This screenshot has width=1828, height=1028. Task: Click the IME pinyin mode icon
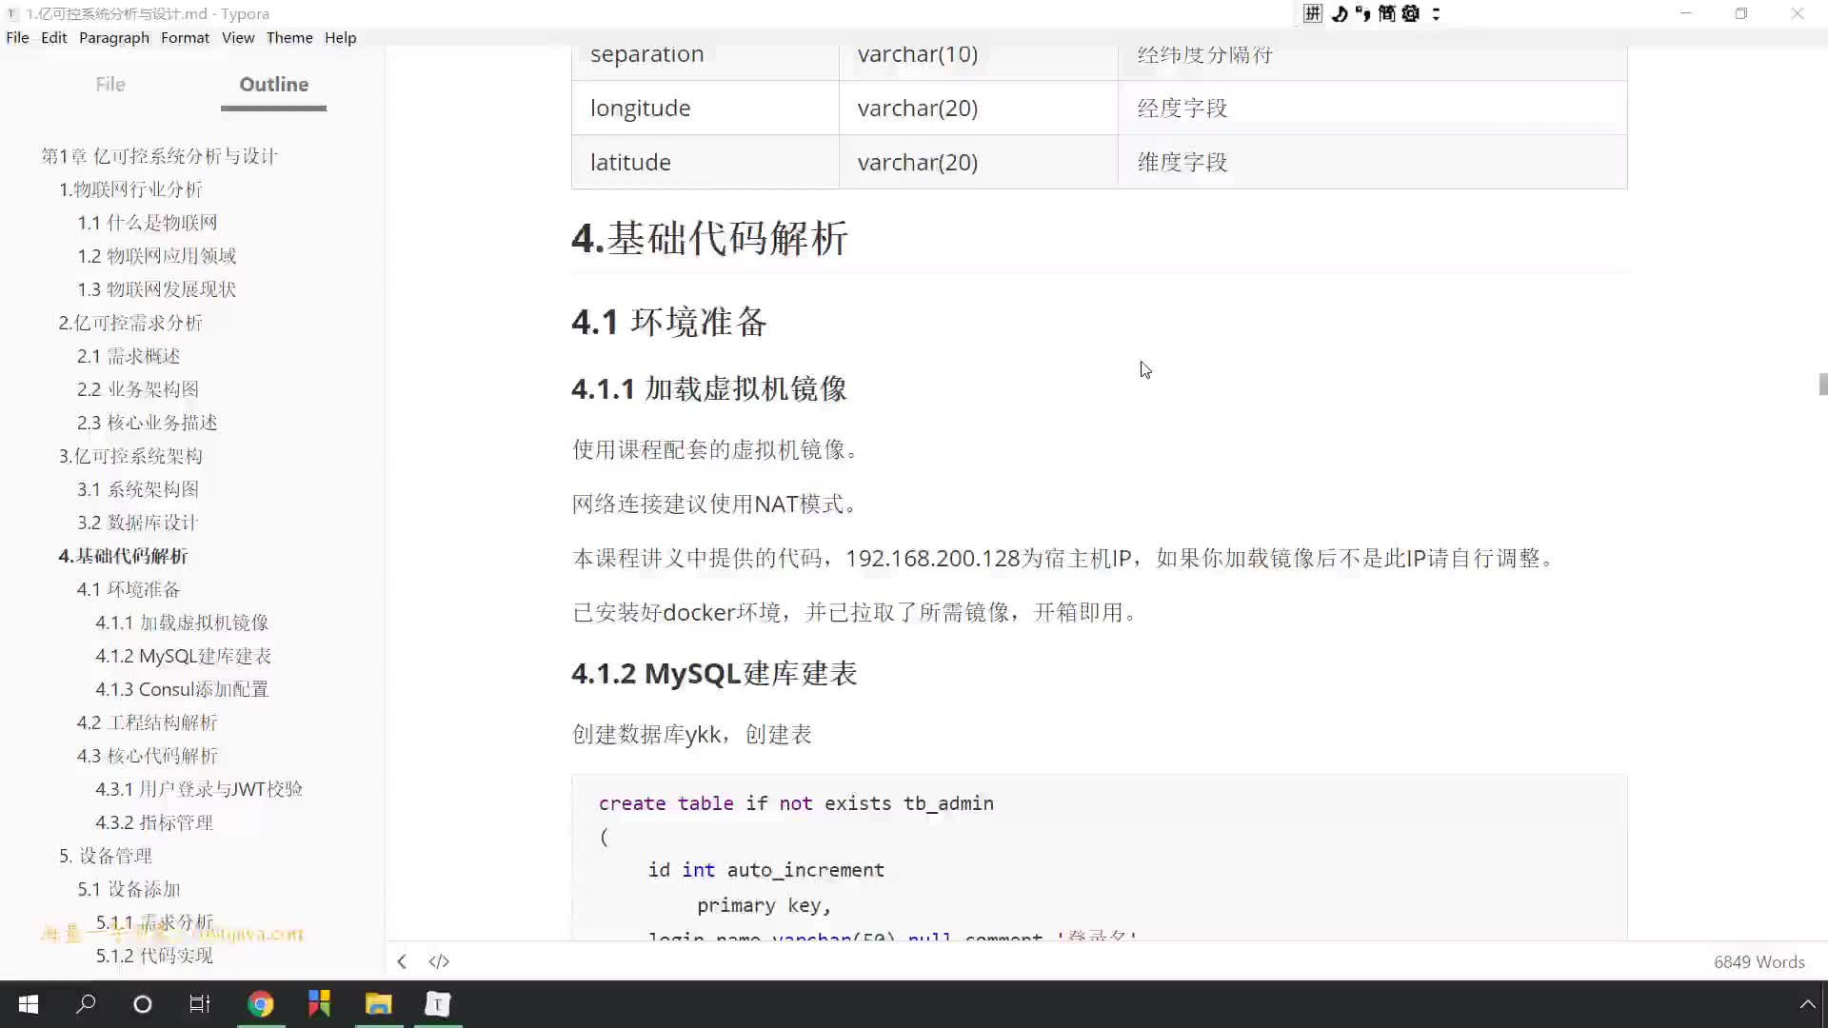tap(1313, 13)
